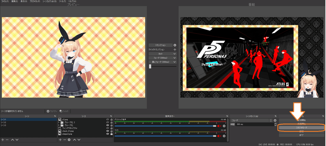
Task: Open the プロパティ button above the Scenes panel
Action: [x=52, y=111]
